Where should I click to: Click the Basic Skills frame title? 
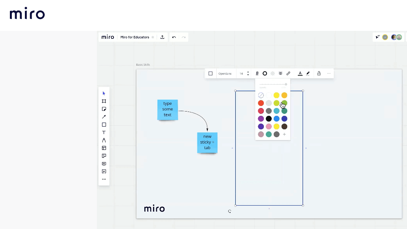pyautogui.click(x=143, y=64)
